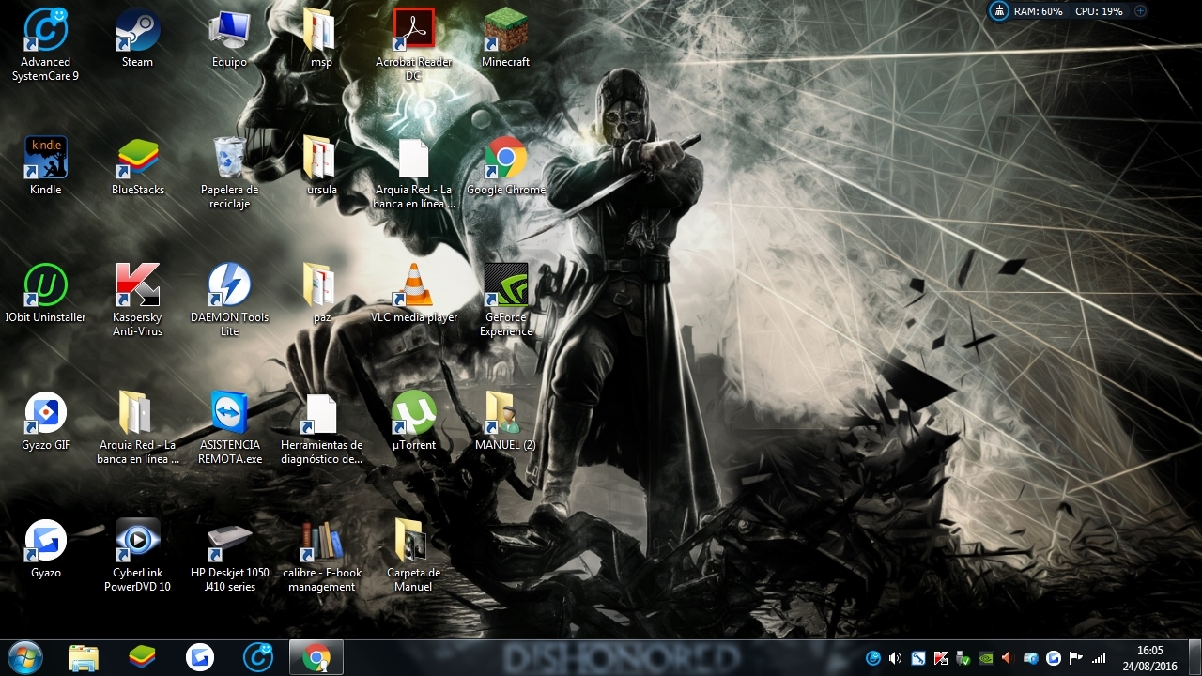
Task: Launch BlueStacks from the taskbar
Action: pos(142,657)
